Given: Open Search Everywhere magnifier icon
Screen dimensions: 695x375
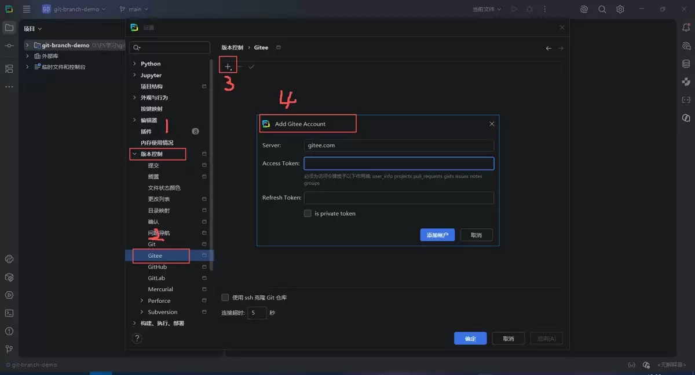Looking at the screenshot, I should click(602, 9).
